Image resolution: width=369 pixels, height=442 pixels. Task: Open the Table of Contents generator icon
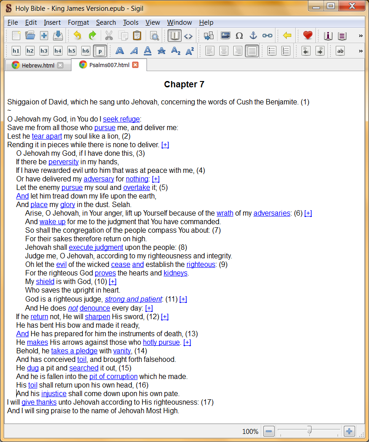coord(342,36)
